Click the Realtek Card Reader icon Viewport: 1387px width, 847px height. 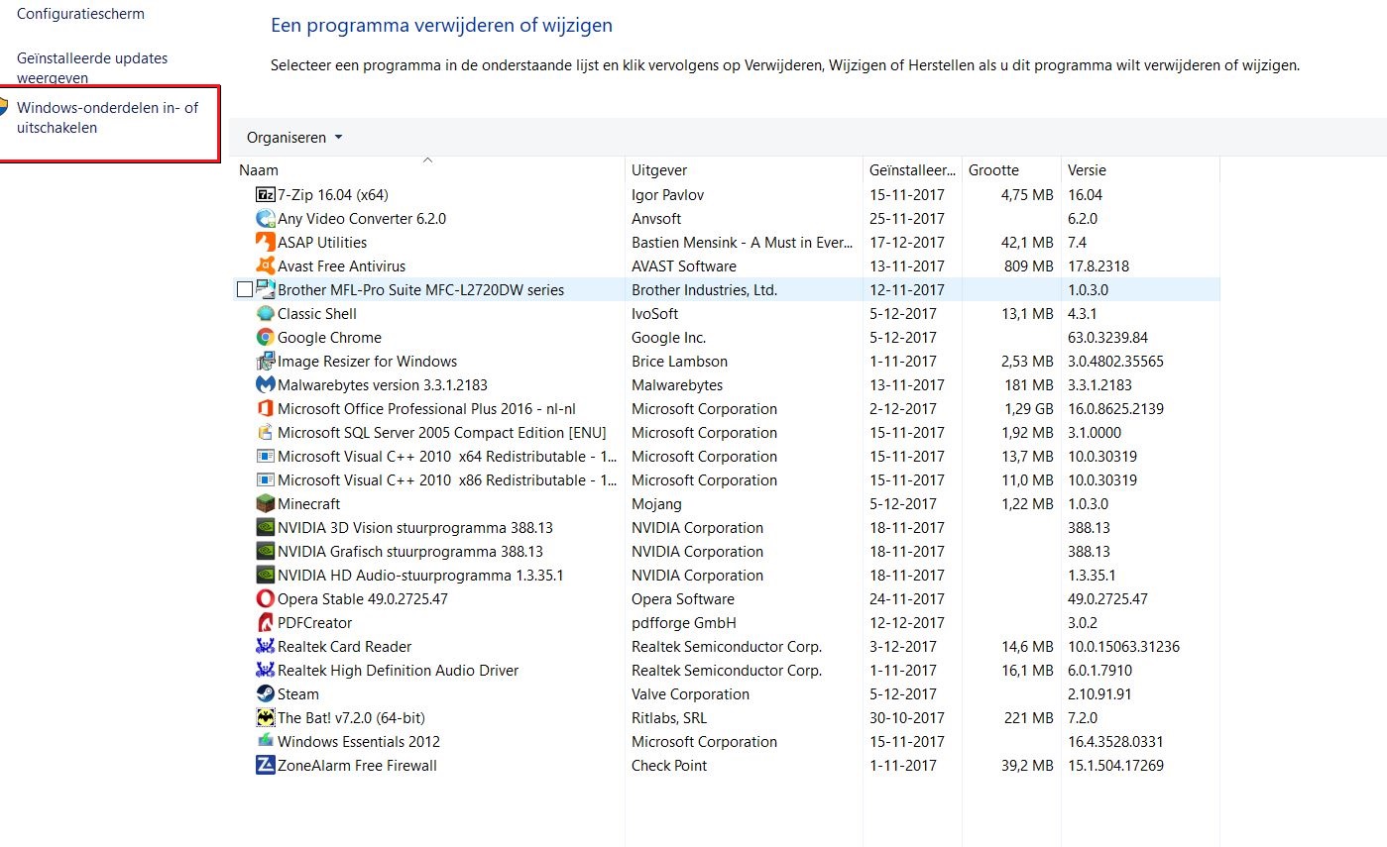coord(266,647)
